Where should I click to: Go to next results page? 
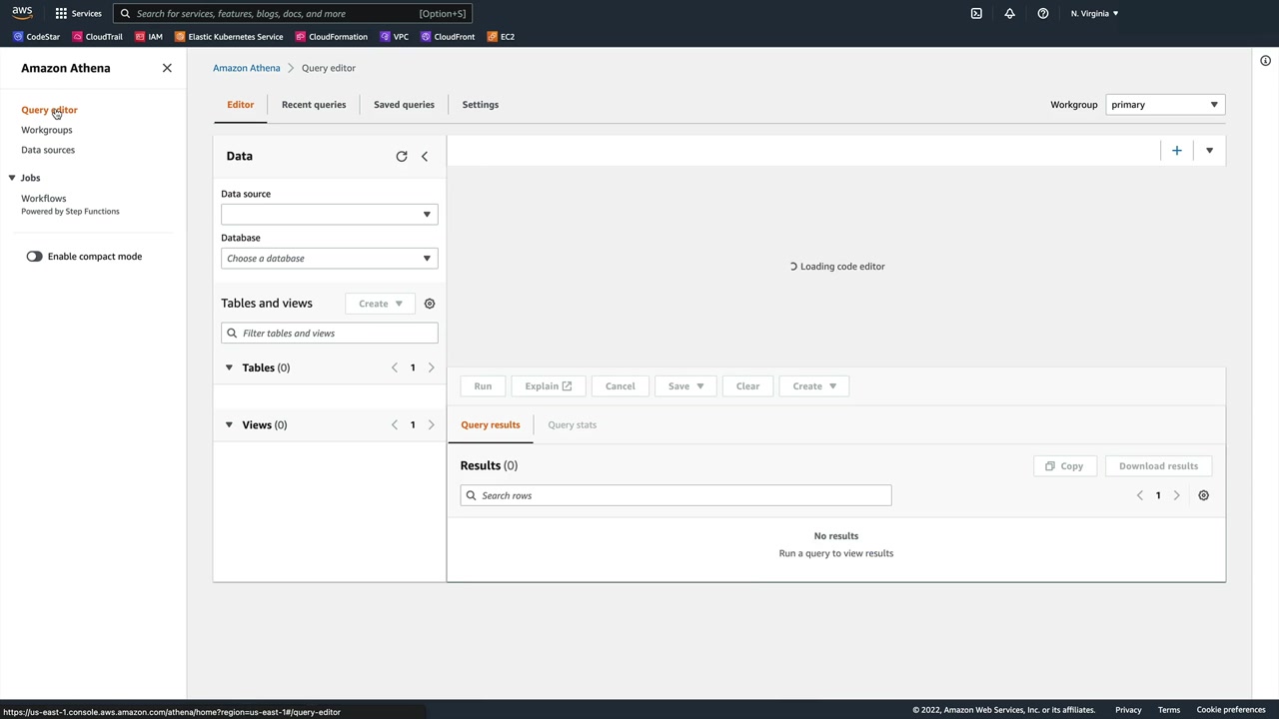pos(1176,495)
